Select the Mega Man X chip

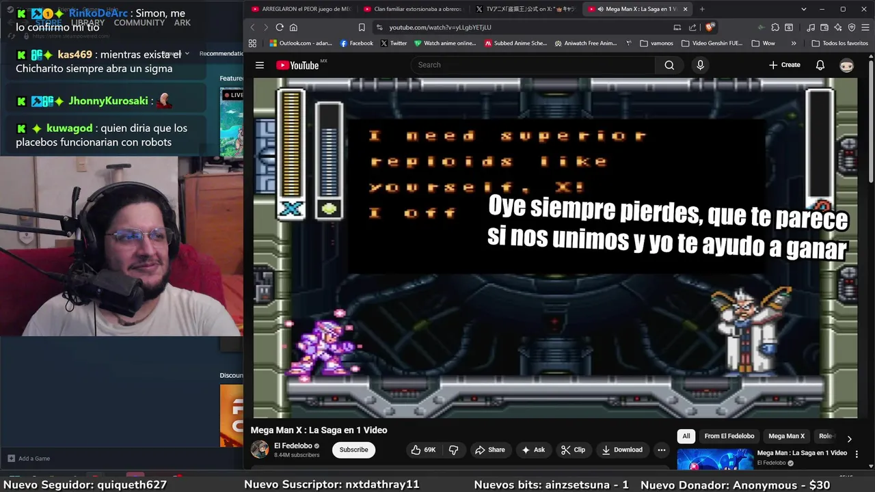point(786,436)
